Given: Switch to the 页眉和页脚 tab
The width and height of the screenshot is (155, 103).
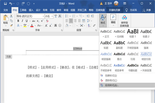Looking at the screenshot, I should (x=114, y=10).
